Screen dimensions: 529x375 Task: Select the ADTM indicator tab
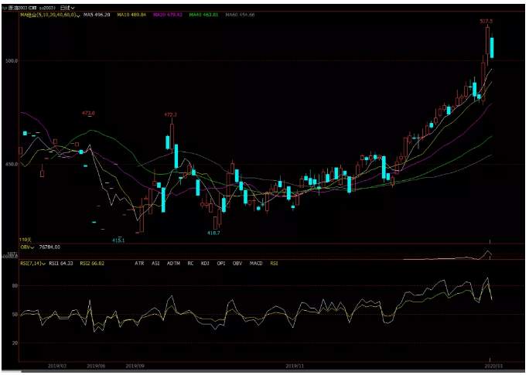coord(173,263)
